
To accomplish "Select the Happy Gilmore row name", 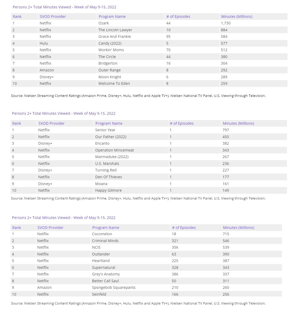I will pos(108,190).
